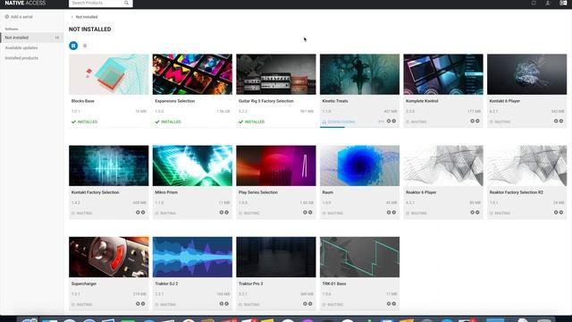Click the Traktor DJ 2 waveform artwork

click(x=192, y=257)
